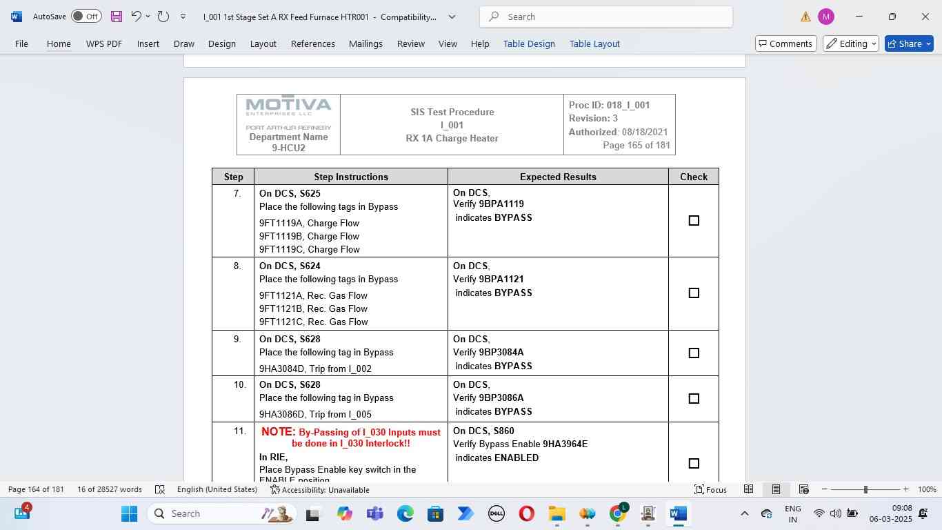Expand Customize Quick Access Toolbar menu
Image resolution: width=942 pixels, height=530 pixels.
pos(183,17)
